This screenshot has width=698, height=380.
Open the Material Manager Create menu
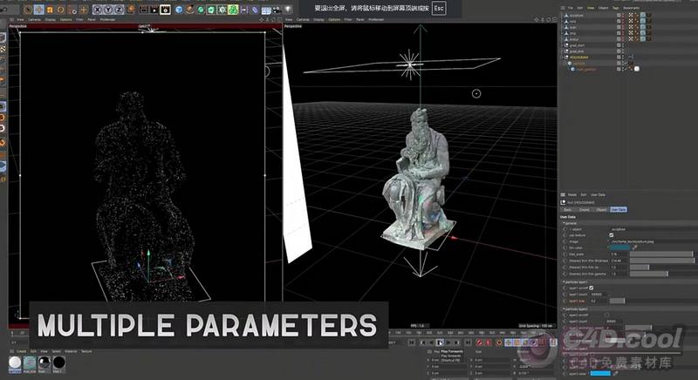[x=21, y=351]
